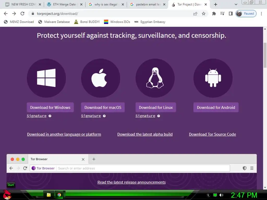Click the Windows logo circle icon
This screenshot has width=267, height=200.
46,78
